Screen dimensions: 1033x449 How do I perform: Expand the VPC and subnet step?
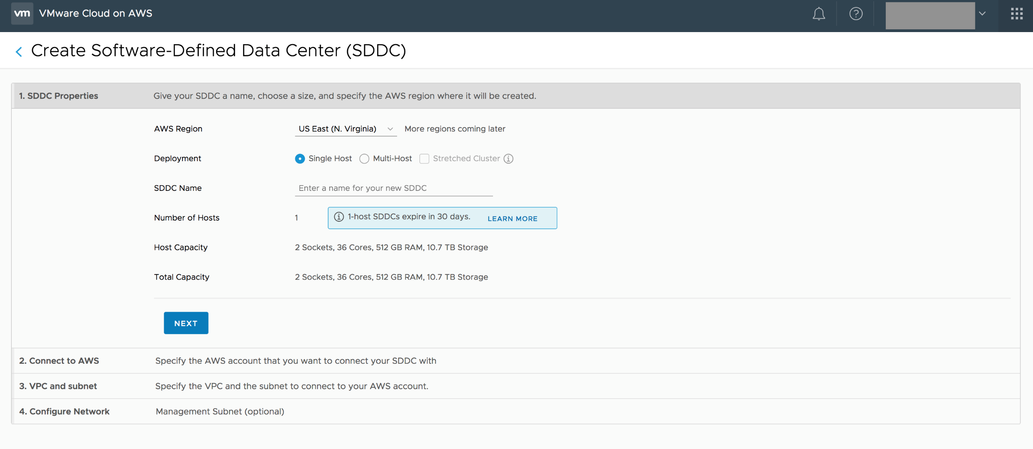58,386
